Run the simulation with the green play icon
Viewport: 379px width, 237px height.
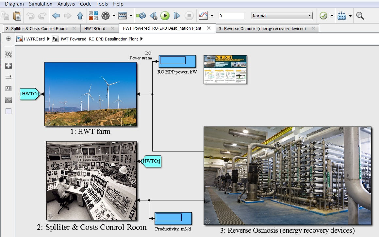click(165, 15)
